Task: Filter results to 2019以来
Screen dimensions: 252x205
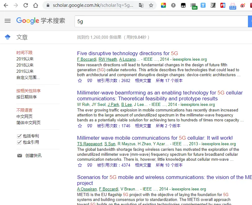Action: pos(25,59)
